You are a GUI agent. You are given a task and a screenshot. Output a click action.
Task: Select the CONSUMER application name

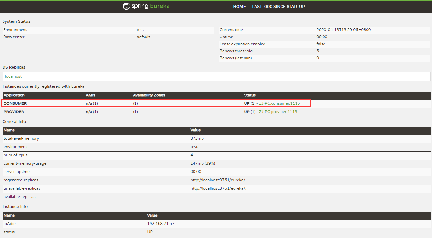[x=15, y=103]
